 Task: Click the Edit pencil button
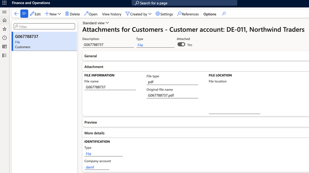pyautogui.click(x=35, y=14)
